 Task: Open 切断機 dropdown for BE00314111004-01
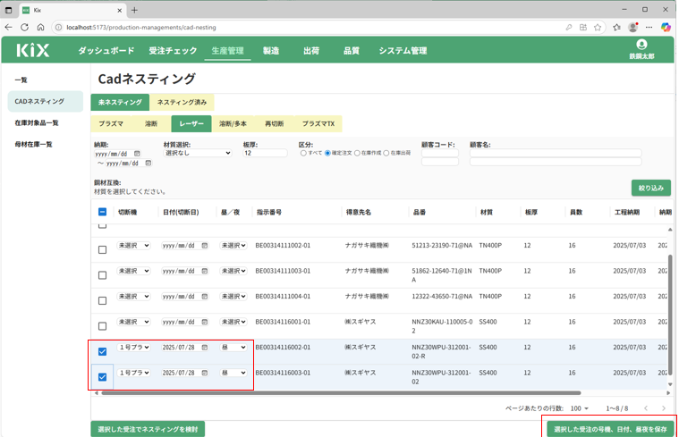tap(133, 297)
